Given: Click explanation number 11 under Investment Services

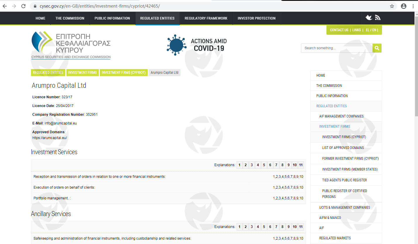Looking at the screenshot, I should [x=301, y=165].
